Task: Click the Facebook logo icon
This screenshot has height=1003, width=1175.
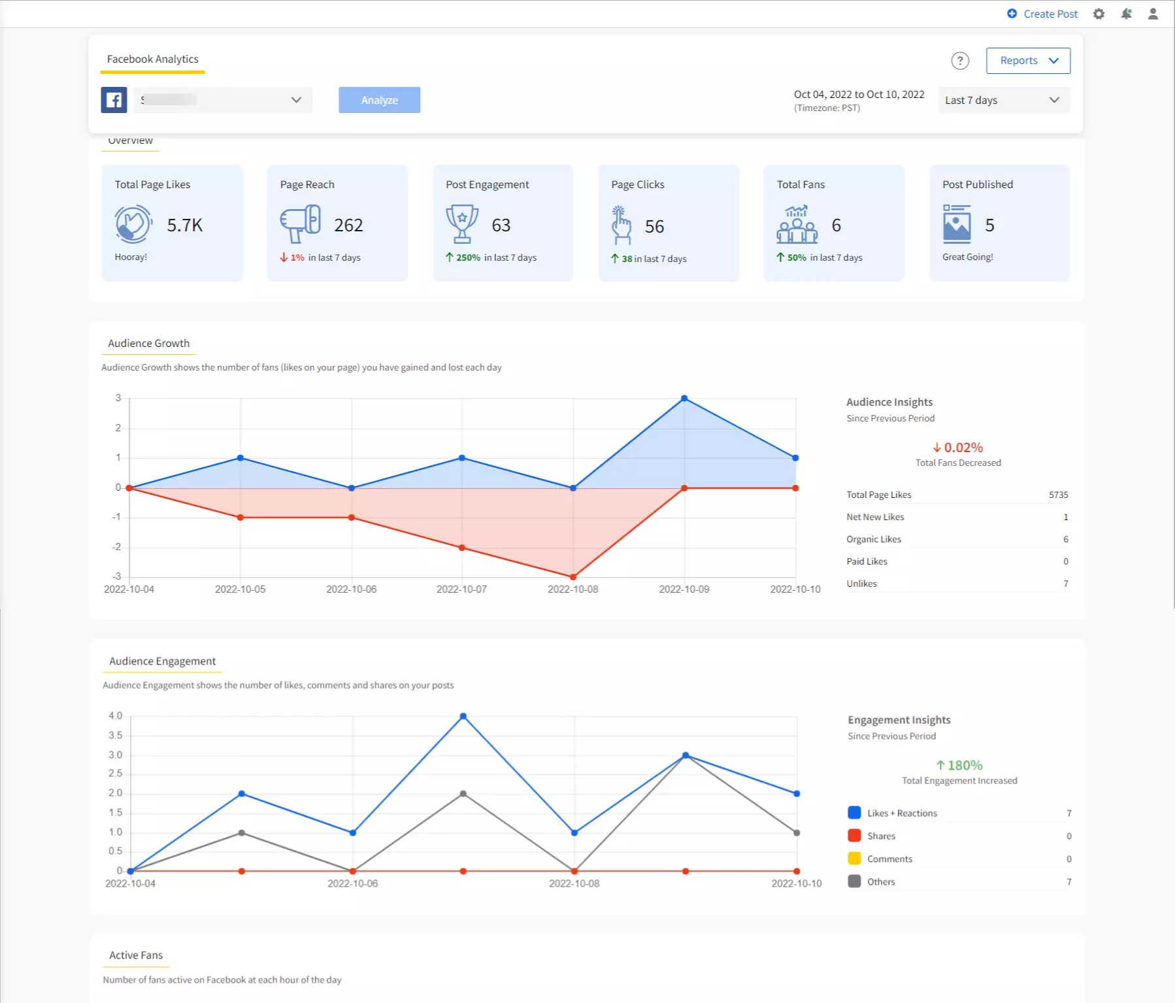Action: tap(114, 100)
